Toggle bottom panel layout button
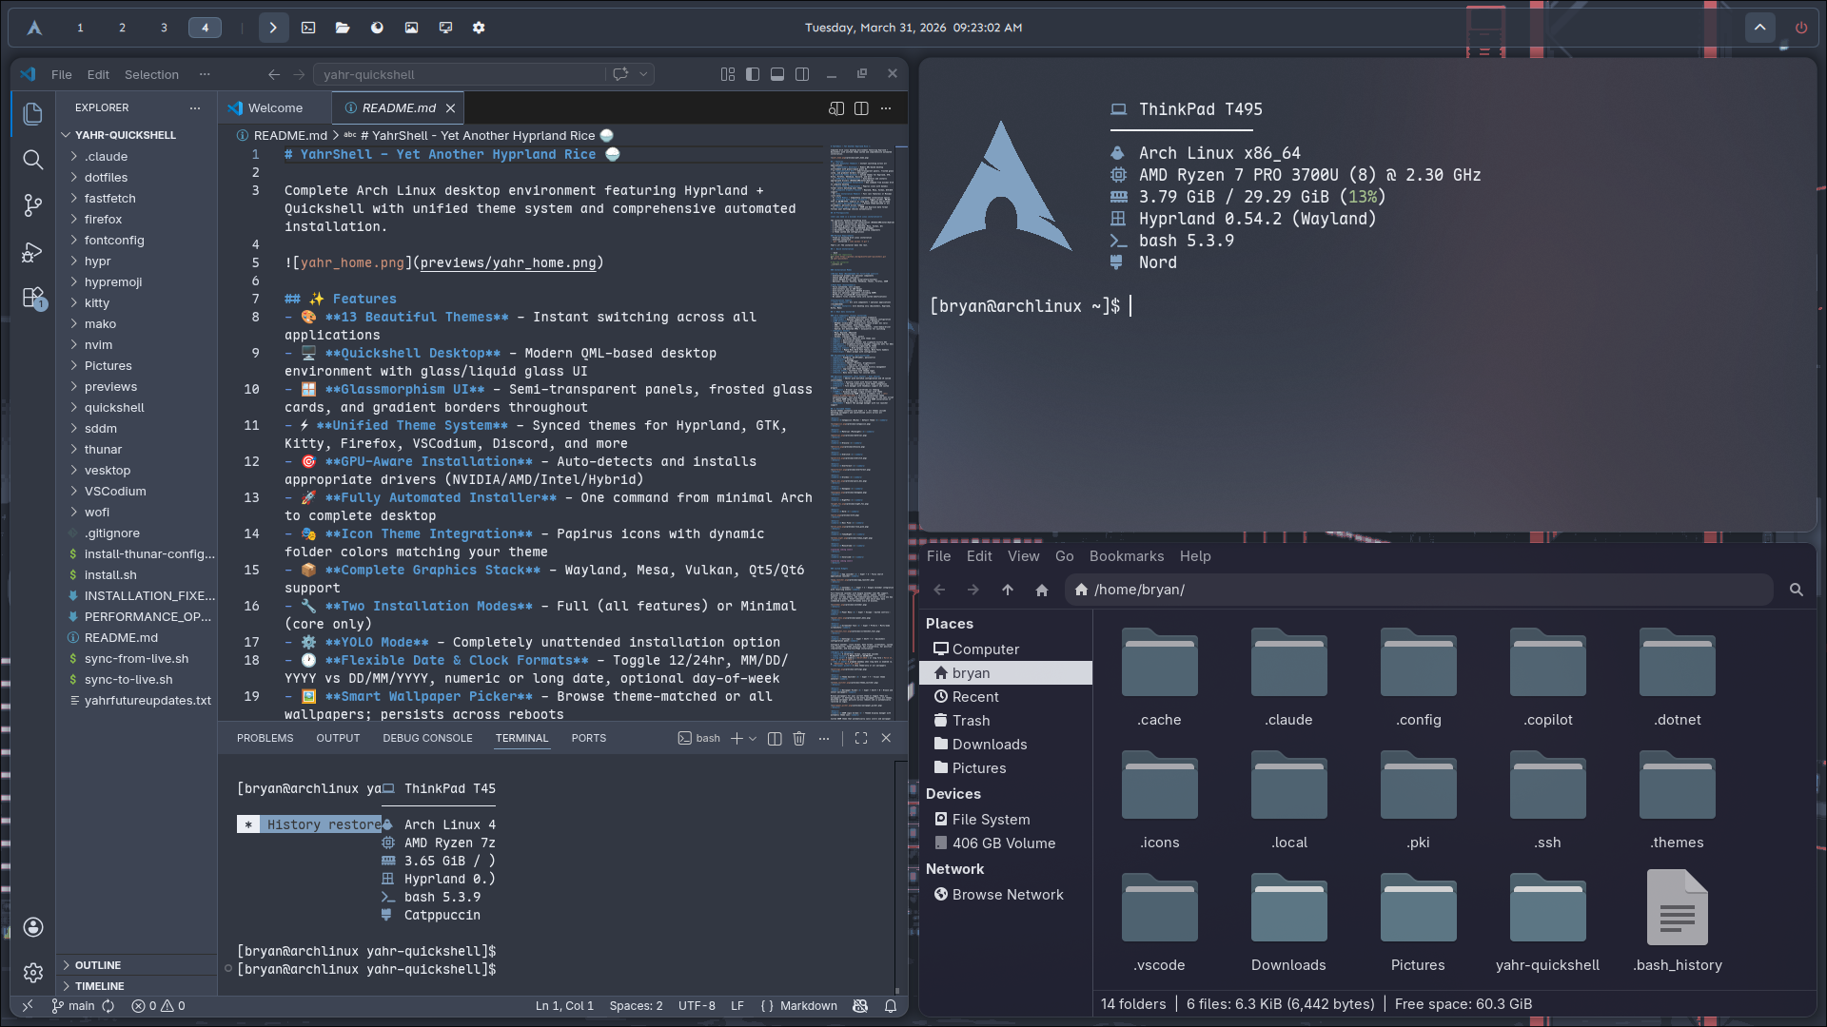Screen dimensions: 1827x1027 (x=777, y=74)
